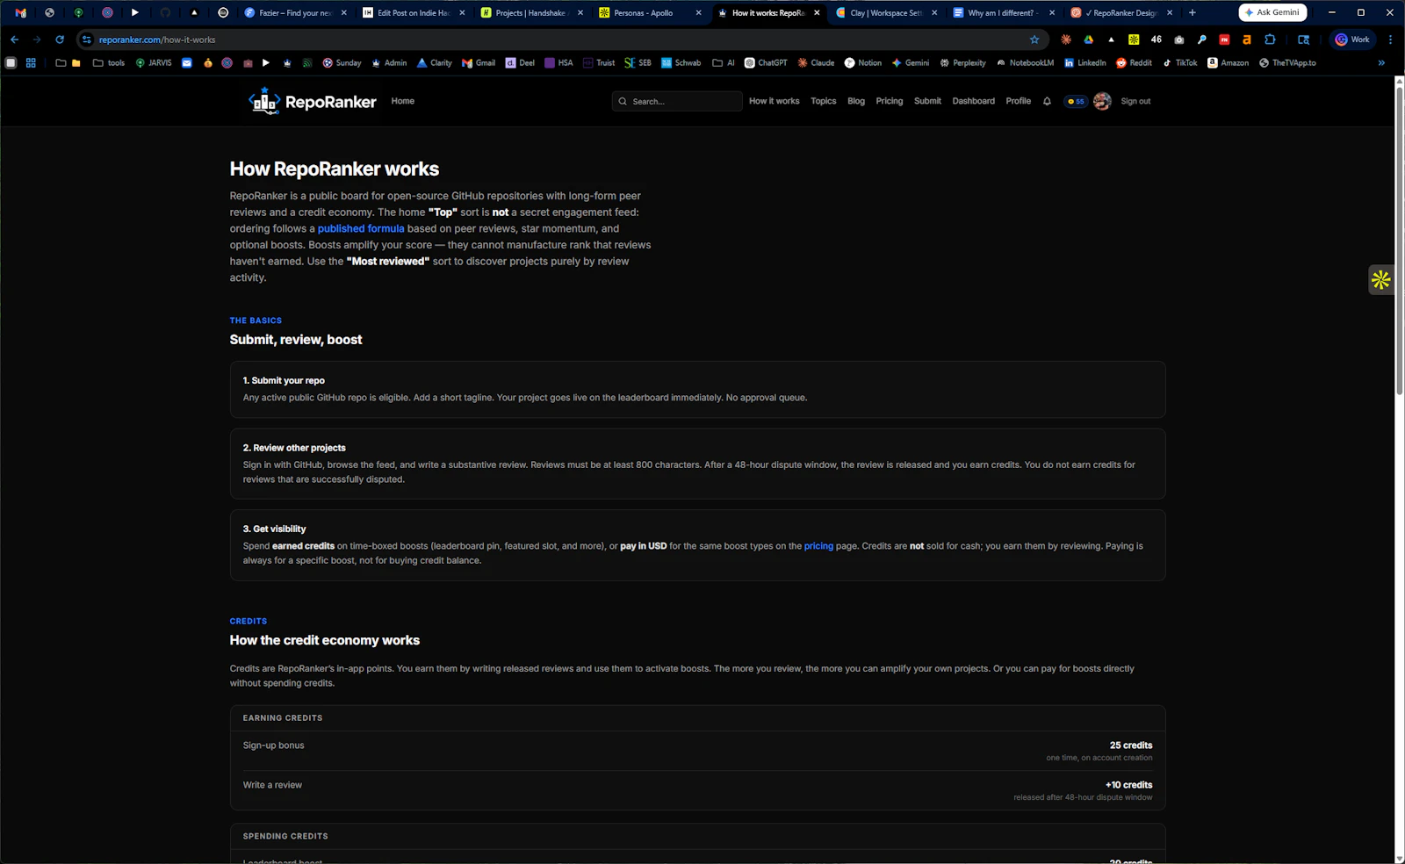Open the Reddit bookmark
Image resolution: width=1405 pixels, height=864 pixels.
(x=1134, y=63)
